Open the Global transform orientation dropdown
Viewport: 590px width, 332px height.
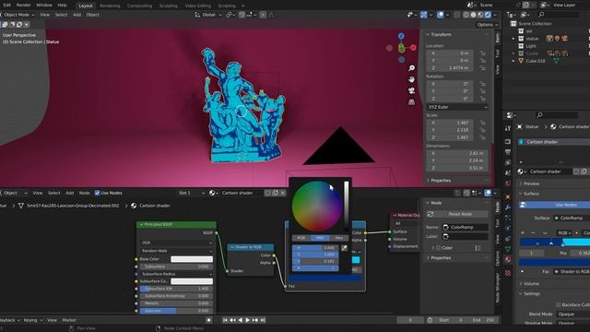click(208, 15)
